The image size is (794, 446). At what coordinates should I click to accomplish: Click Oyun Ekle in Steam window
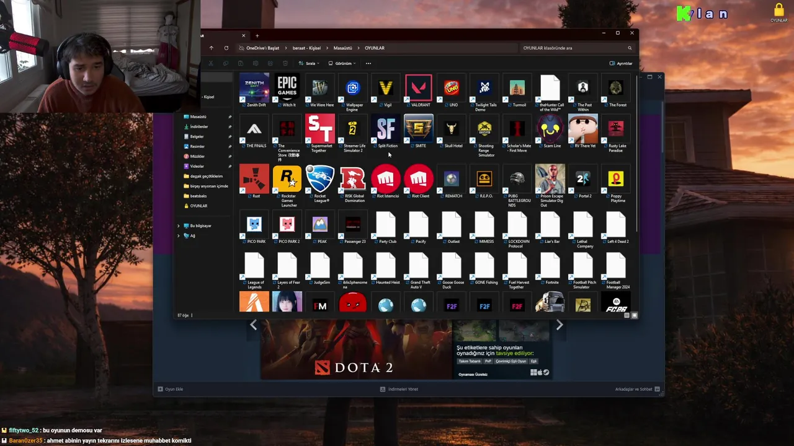click(x=171, y=389)
